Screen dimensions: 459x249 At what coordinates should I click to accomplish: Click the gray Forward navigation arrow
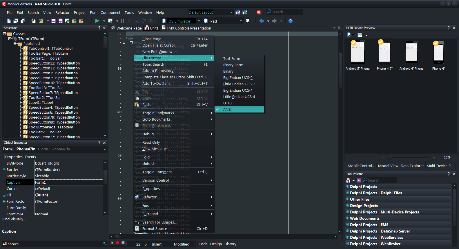(x=274, y=21)
